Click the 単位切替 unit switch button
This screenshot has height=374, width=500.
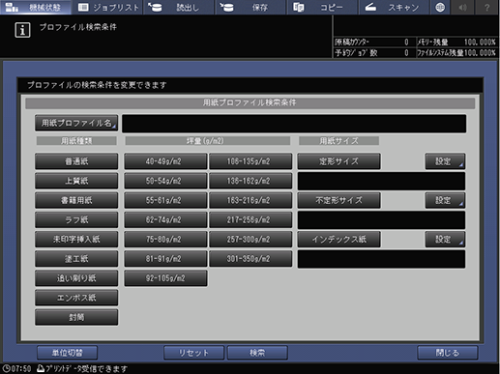tap(67, 353)
